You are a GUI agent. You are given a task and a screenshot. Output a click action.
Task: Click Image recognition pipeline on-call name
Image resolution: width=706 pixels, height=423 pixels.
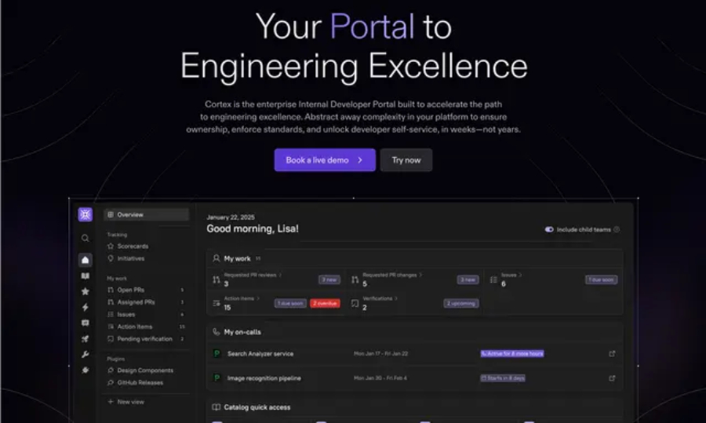[x=264, y=378]
